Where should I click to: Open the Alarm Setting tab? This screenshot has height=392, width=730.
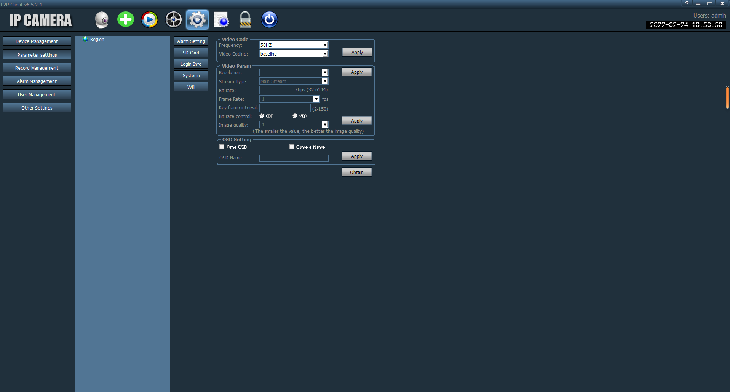[191, 41]
